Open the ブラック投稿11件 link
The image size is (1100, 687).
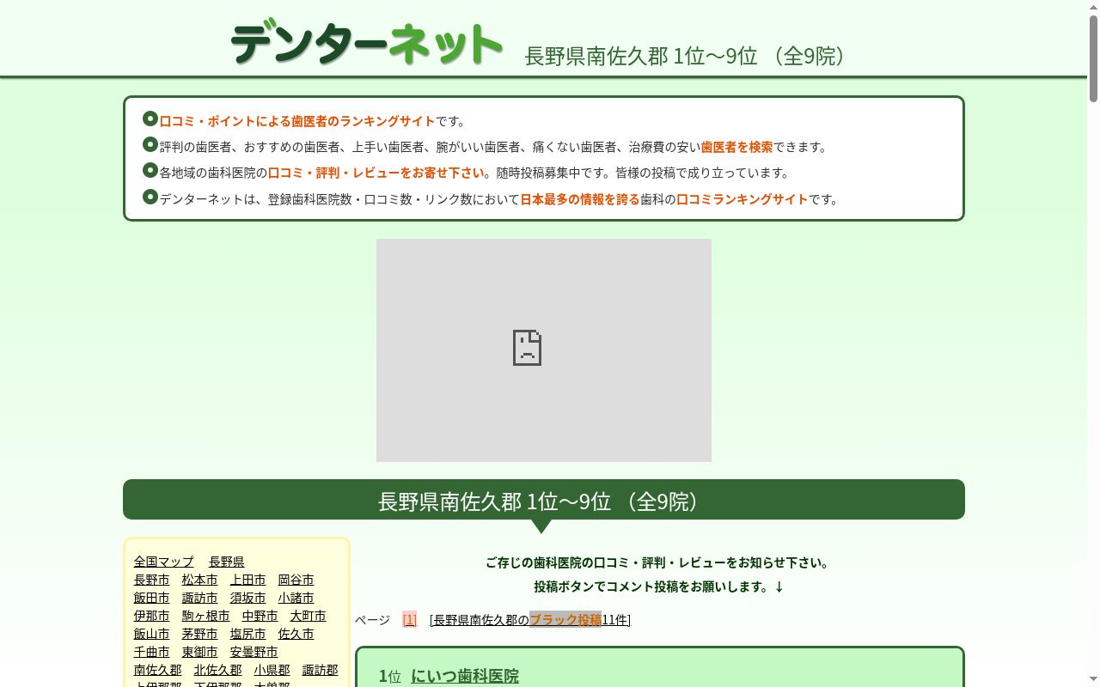coord(532,619)
